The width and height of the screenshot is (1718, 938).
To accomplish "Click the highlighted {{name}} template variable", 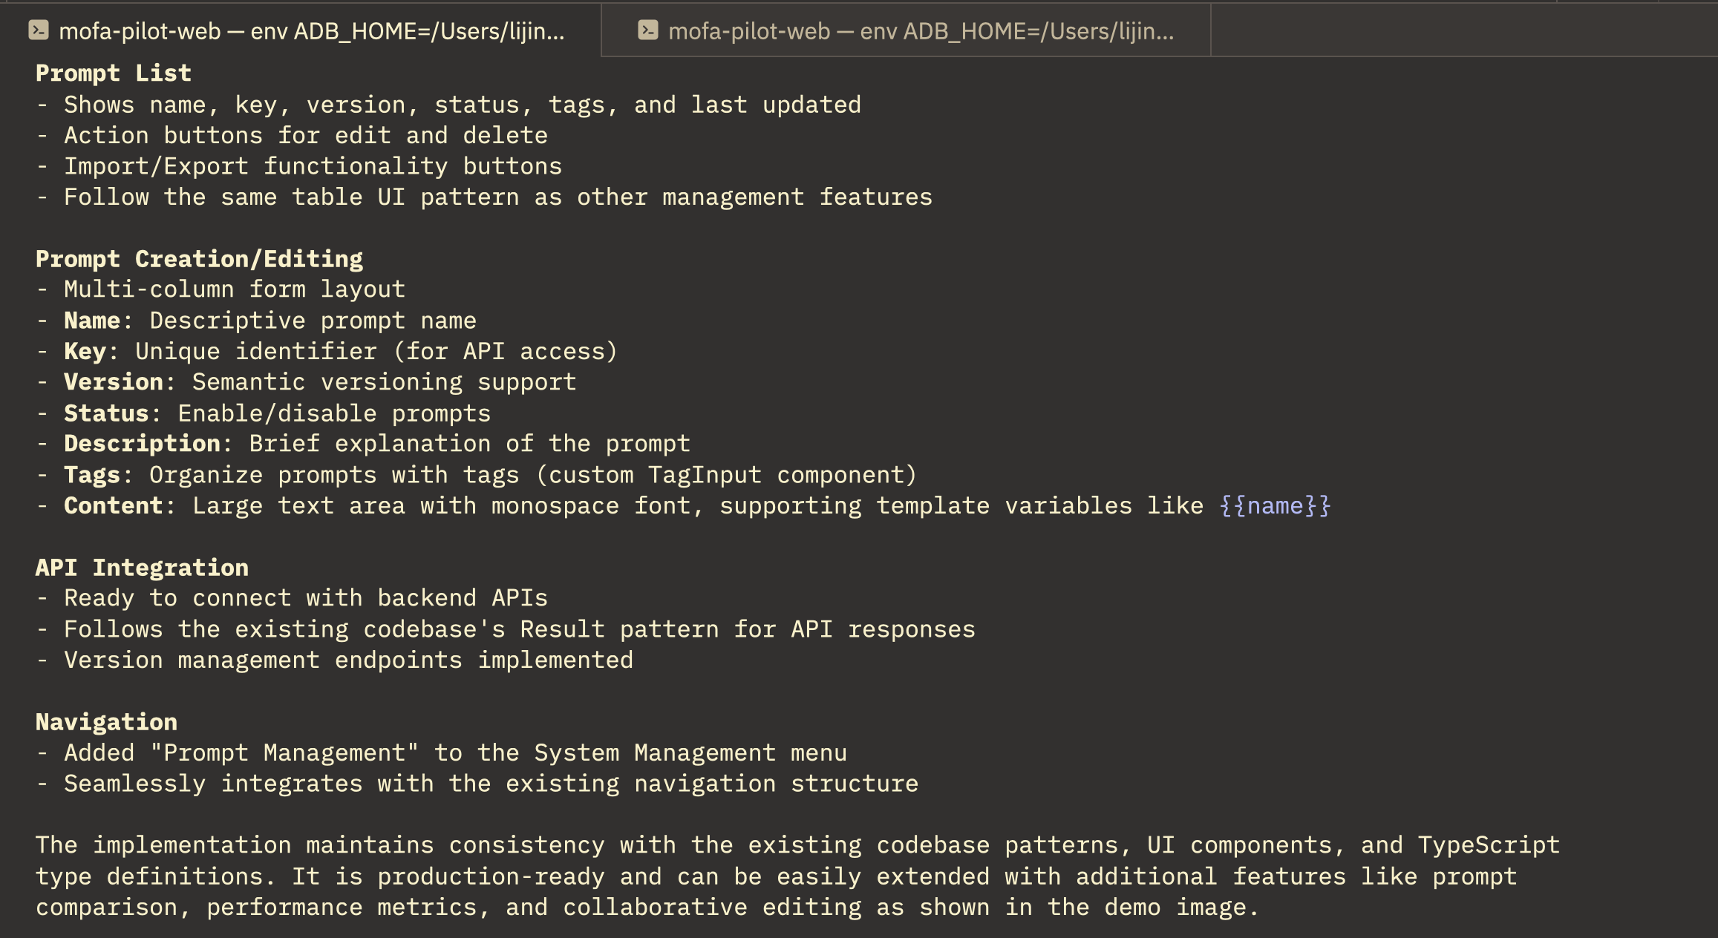I will [1275, 506].
